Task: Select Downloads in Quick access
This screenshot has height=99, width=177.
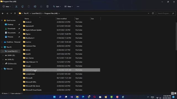Action: 11,29
